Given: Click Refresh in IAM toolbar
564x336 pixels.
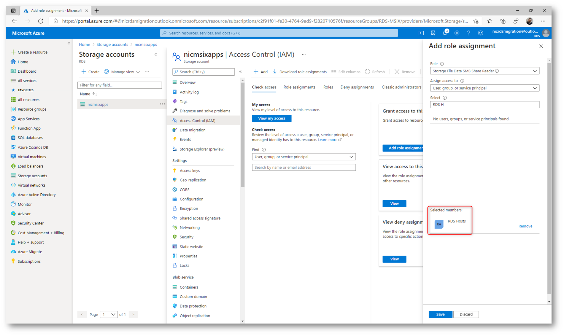Looking at the screenshot, I should pos(375,72).
